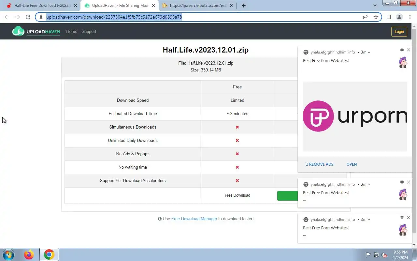Click the green premium download button

tap(287, 195)
